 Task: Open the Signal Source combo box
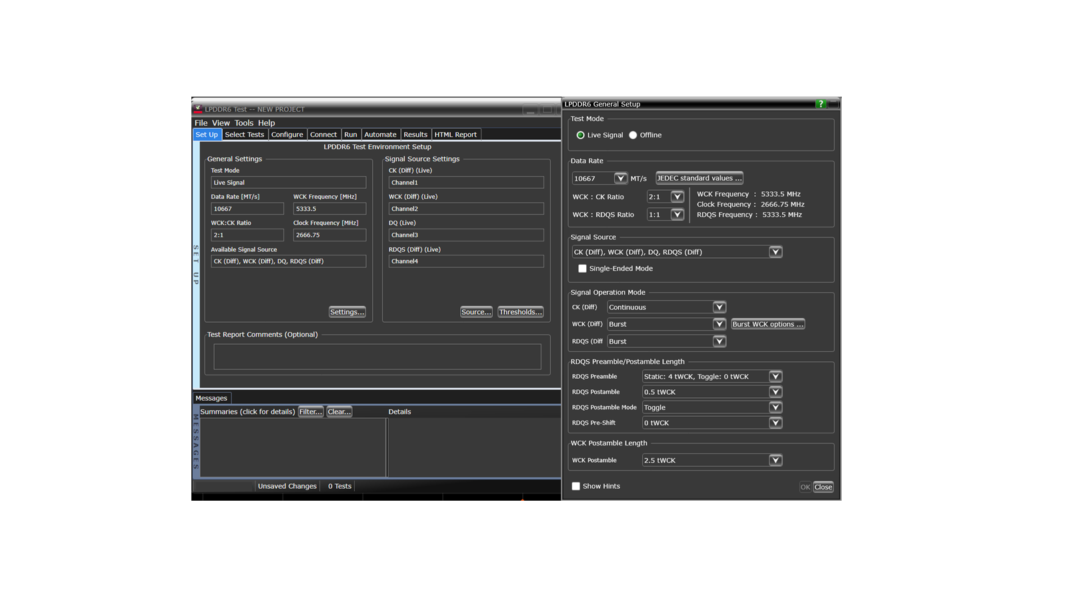coord(776,251)
